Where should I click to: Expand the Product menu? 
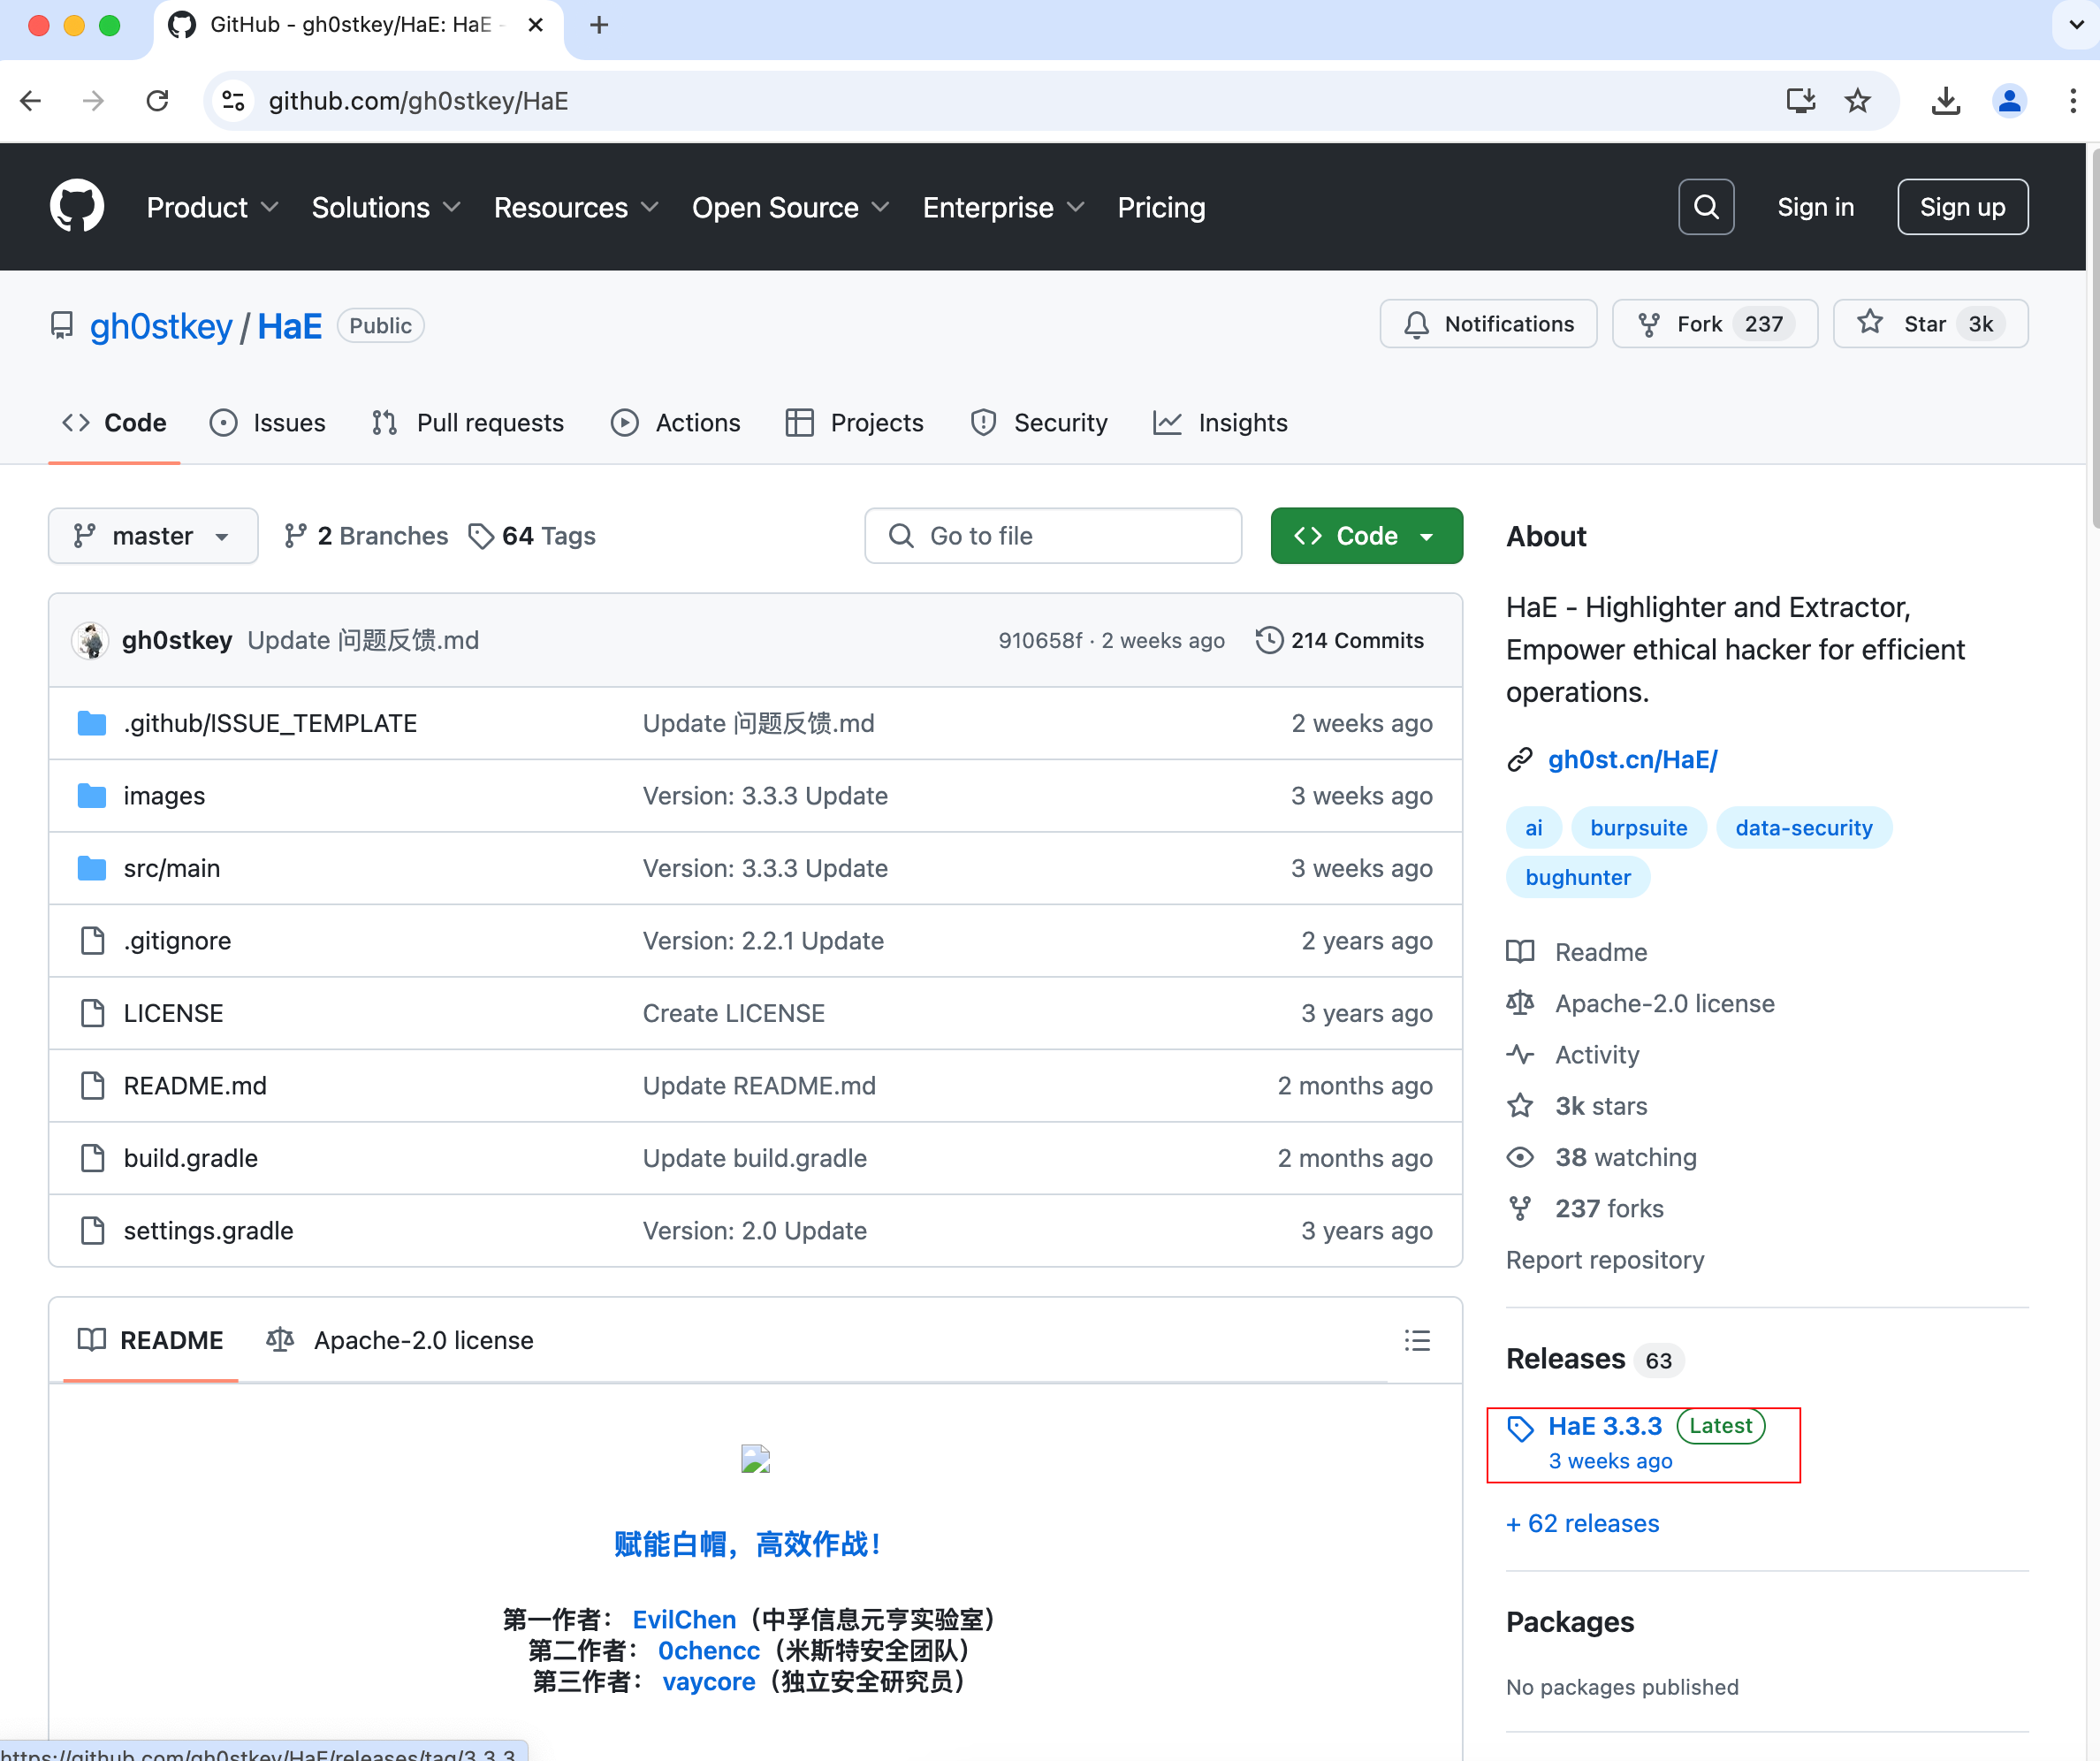coord(212,207)
